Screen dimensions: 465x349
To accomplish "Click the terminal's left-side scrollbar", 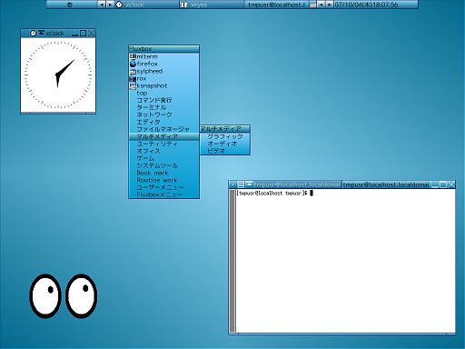I will (x=232, y=261).
